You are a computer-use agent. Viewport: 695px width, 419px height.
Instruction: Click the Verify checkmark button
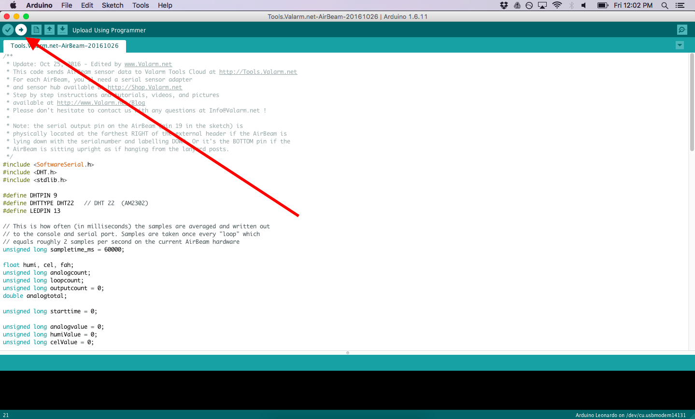point(8,30)
